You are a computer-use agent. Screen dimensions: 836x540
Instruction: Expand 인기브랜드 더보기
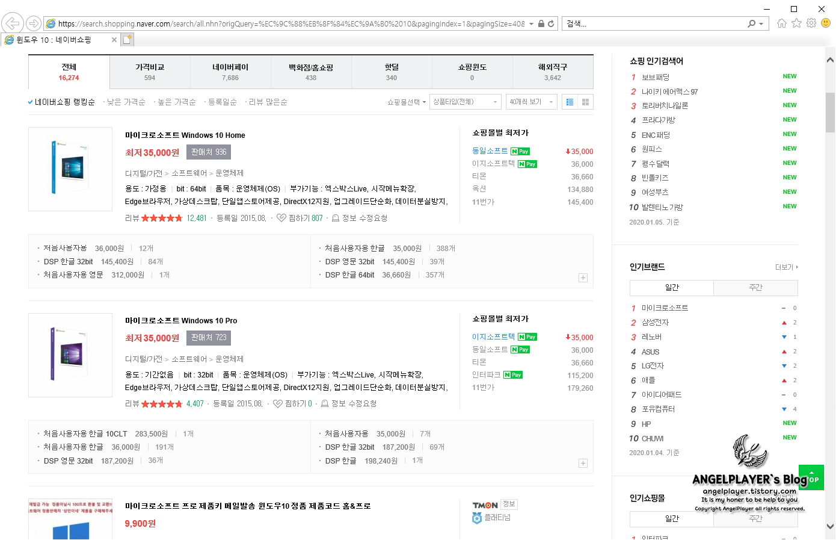point(786,267)
